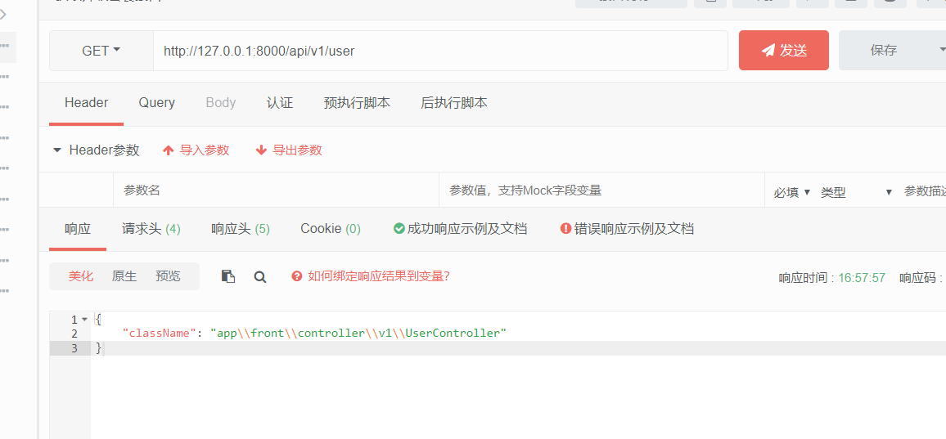The height and width of the screenshot is (439, 946).
Task: Click the response time 16:57:57 value
Action: 862,278
